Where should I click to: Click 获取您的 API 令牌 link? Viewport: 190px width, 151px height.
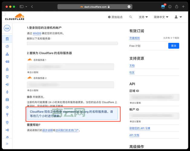pos(139,128)
